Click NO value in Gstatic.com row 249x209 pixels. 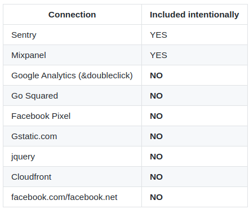pos(156,136)
